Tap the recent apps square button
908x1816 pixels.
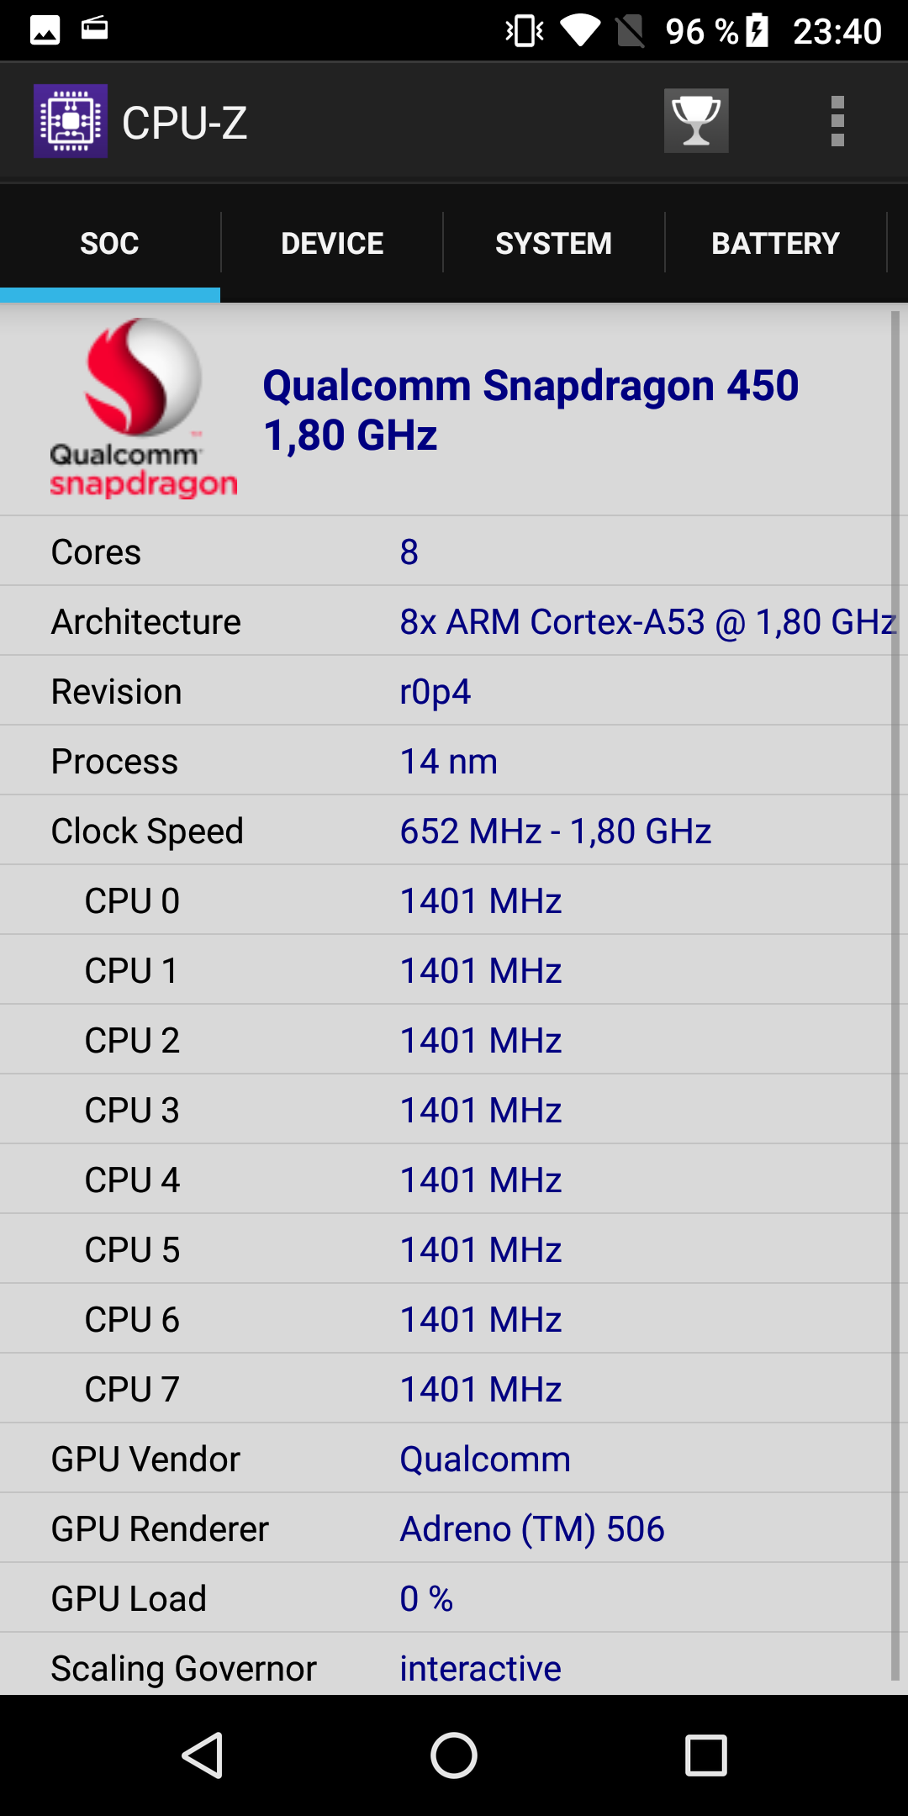pos(706,1755)
